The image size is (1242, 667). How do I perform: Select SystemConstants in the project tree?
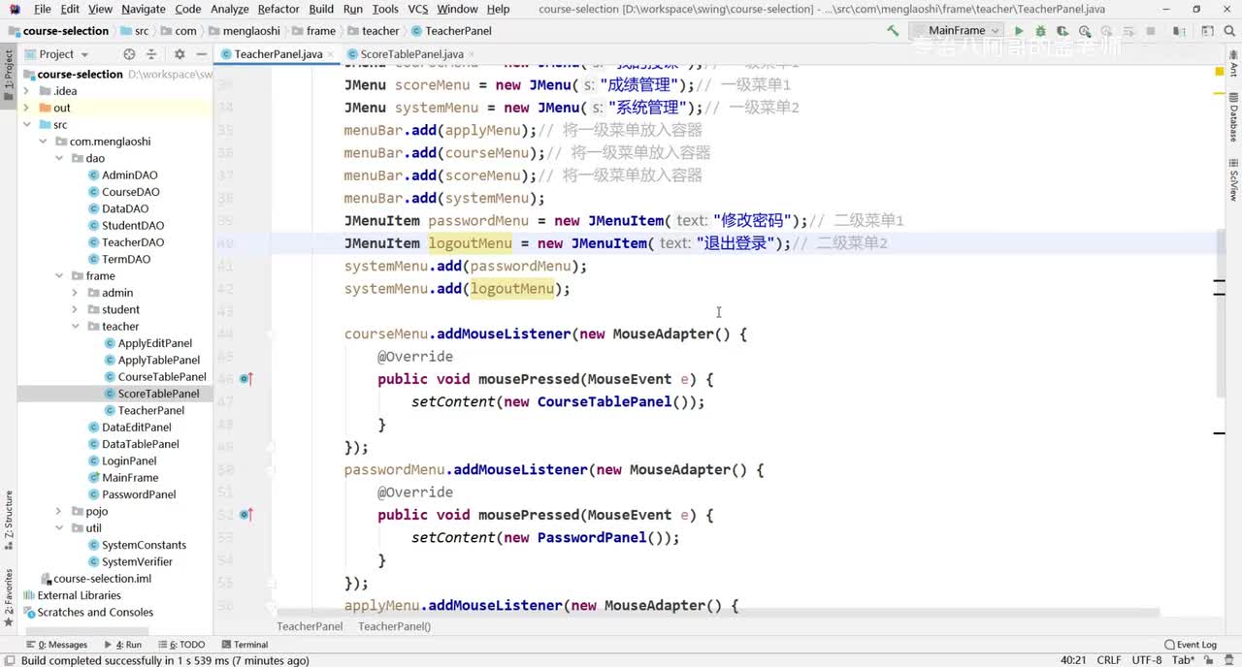point(144,545)
